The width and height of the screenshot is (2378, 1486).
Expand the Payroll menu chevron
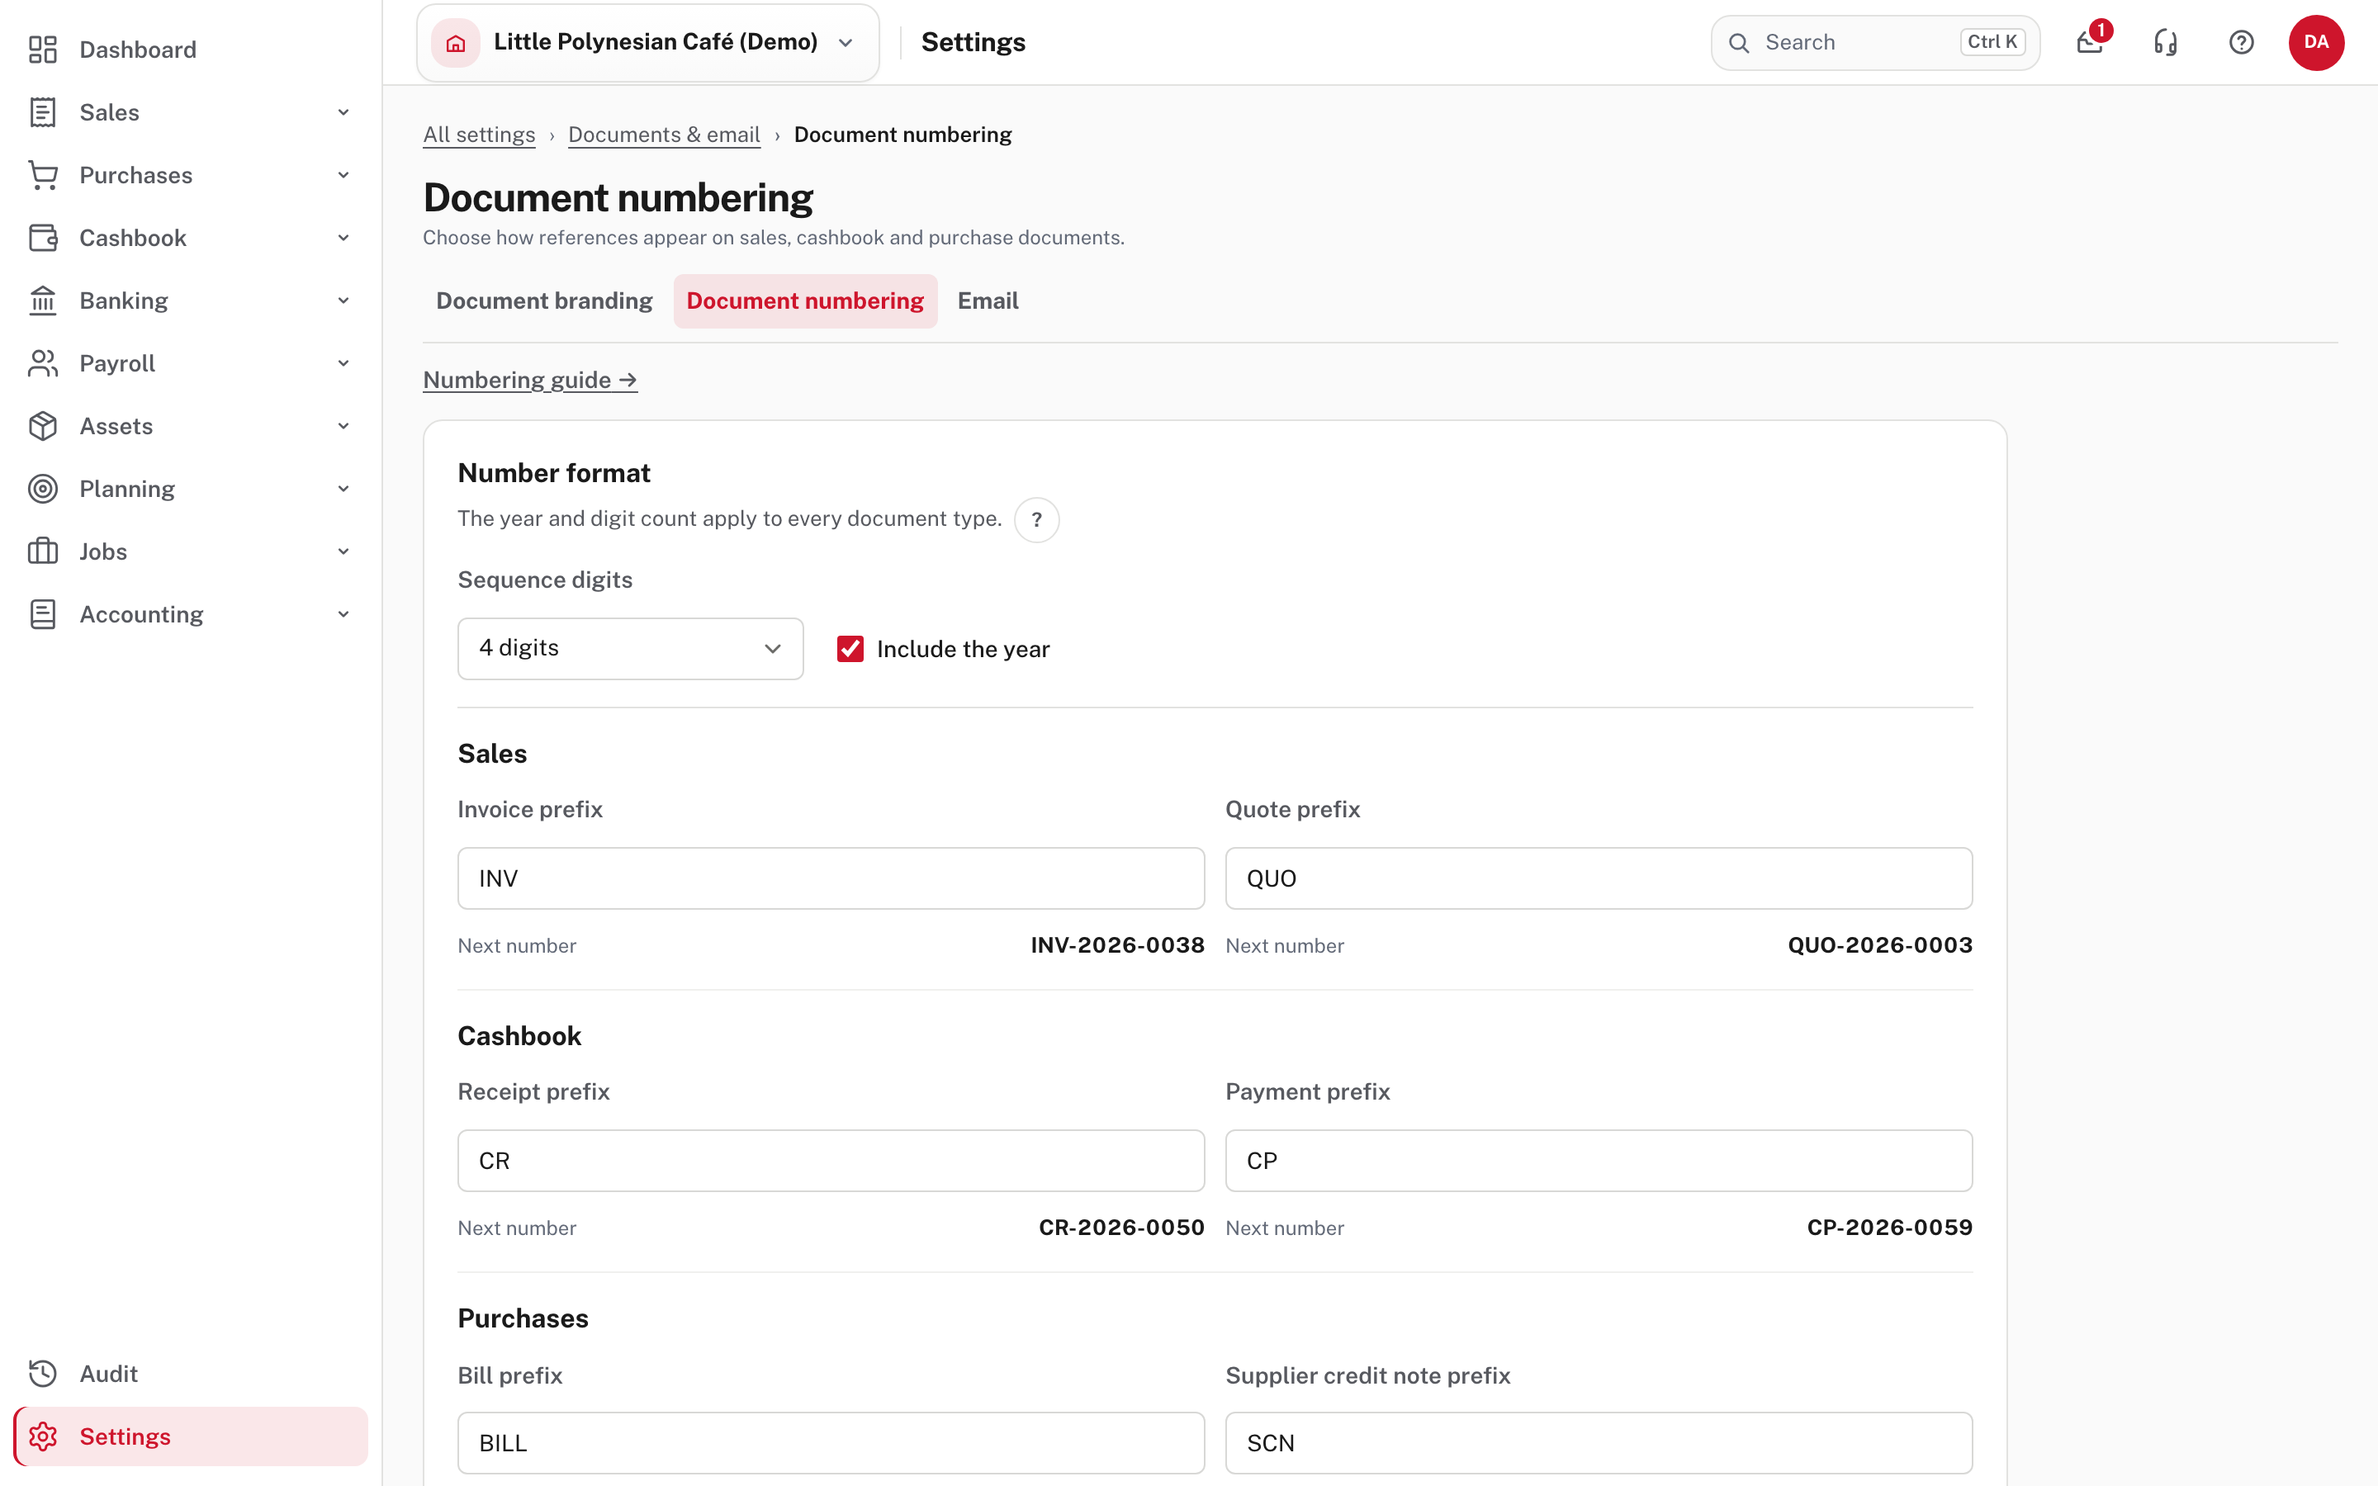[343, 363]
